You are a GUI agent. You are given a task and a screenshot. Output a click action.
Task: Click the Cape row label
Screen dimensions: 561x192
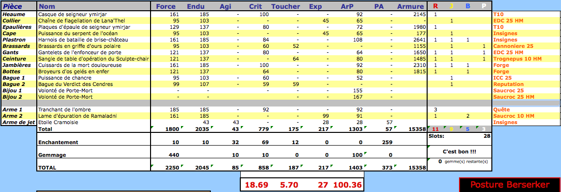coord(9,34)
